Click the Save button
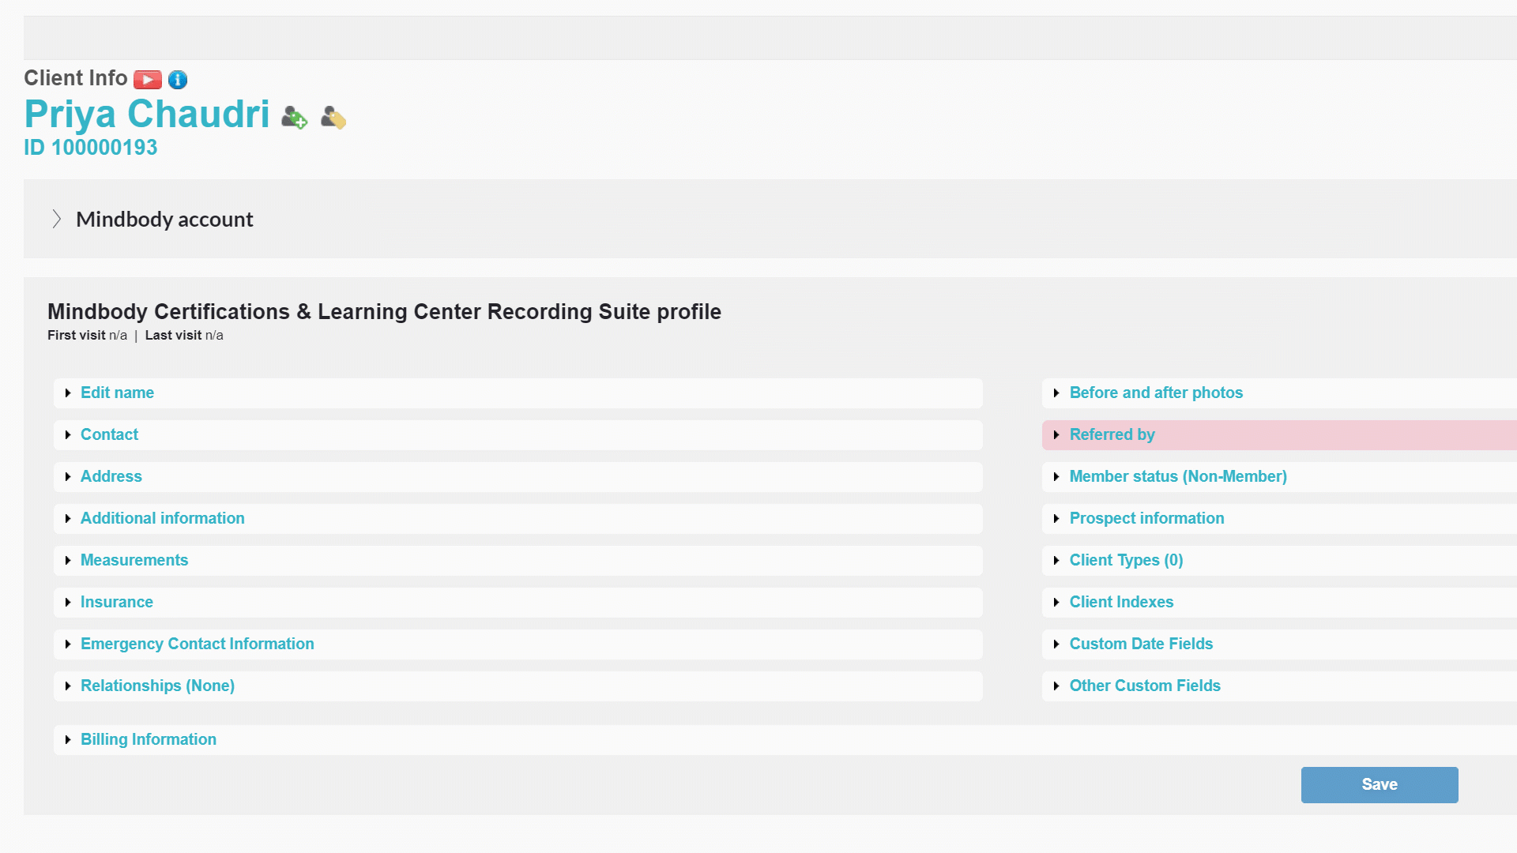Screen dimensions: 1517x853 point(1380,785)
